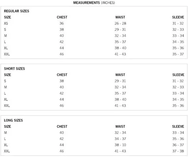Image resolution: width=188 pixels, height=157 pixels.
Task: Click sleeve value 35 - 37 for Regular XXL
Action: pyautogui.click(x=178, y=54)
